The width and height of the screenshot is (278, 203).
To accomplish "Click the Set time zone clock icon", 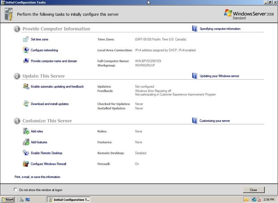I will point(26,39).
